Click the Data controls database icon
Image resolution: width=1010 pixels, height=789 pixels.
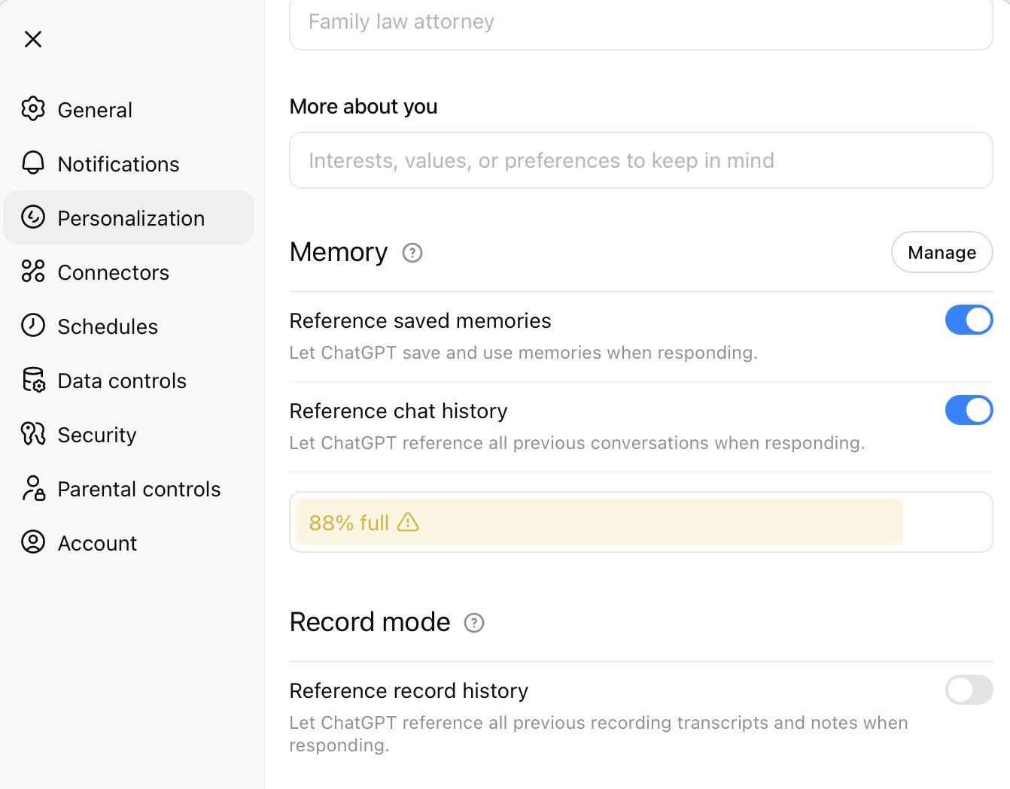coord(33,380)
